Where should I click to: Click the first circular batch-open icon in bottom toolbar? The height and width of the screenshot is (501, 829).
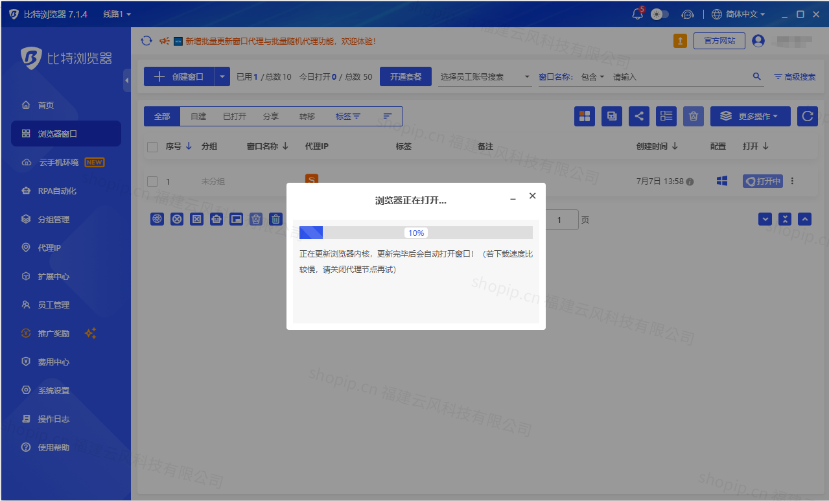click(x=157, y=219)
